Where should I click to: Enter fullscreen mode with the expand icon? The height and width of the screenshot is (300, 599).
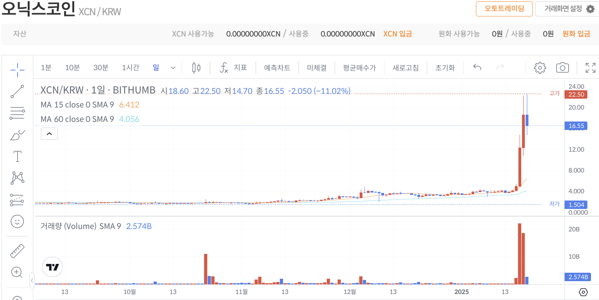[590, 68]
